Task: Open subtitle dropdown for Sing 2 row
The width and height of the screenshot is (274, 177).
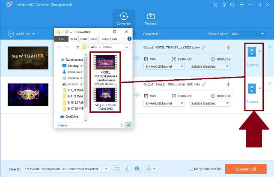Action: [x=209, y=103]
